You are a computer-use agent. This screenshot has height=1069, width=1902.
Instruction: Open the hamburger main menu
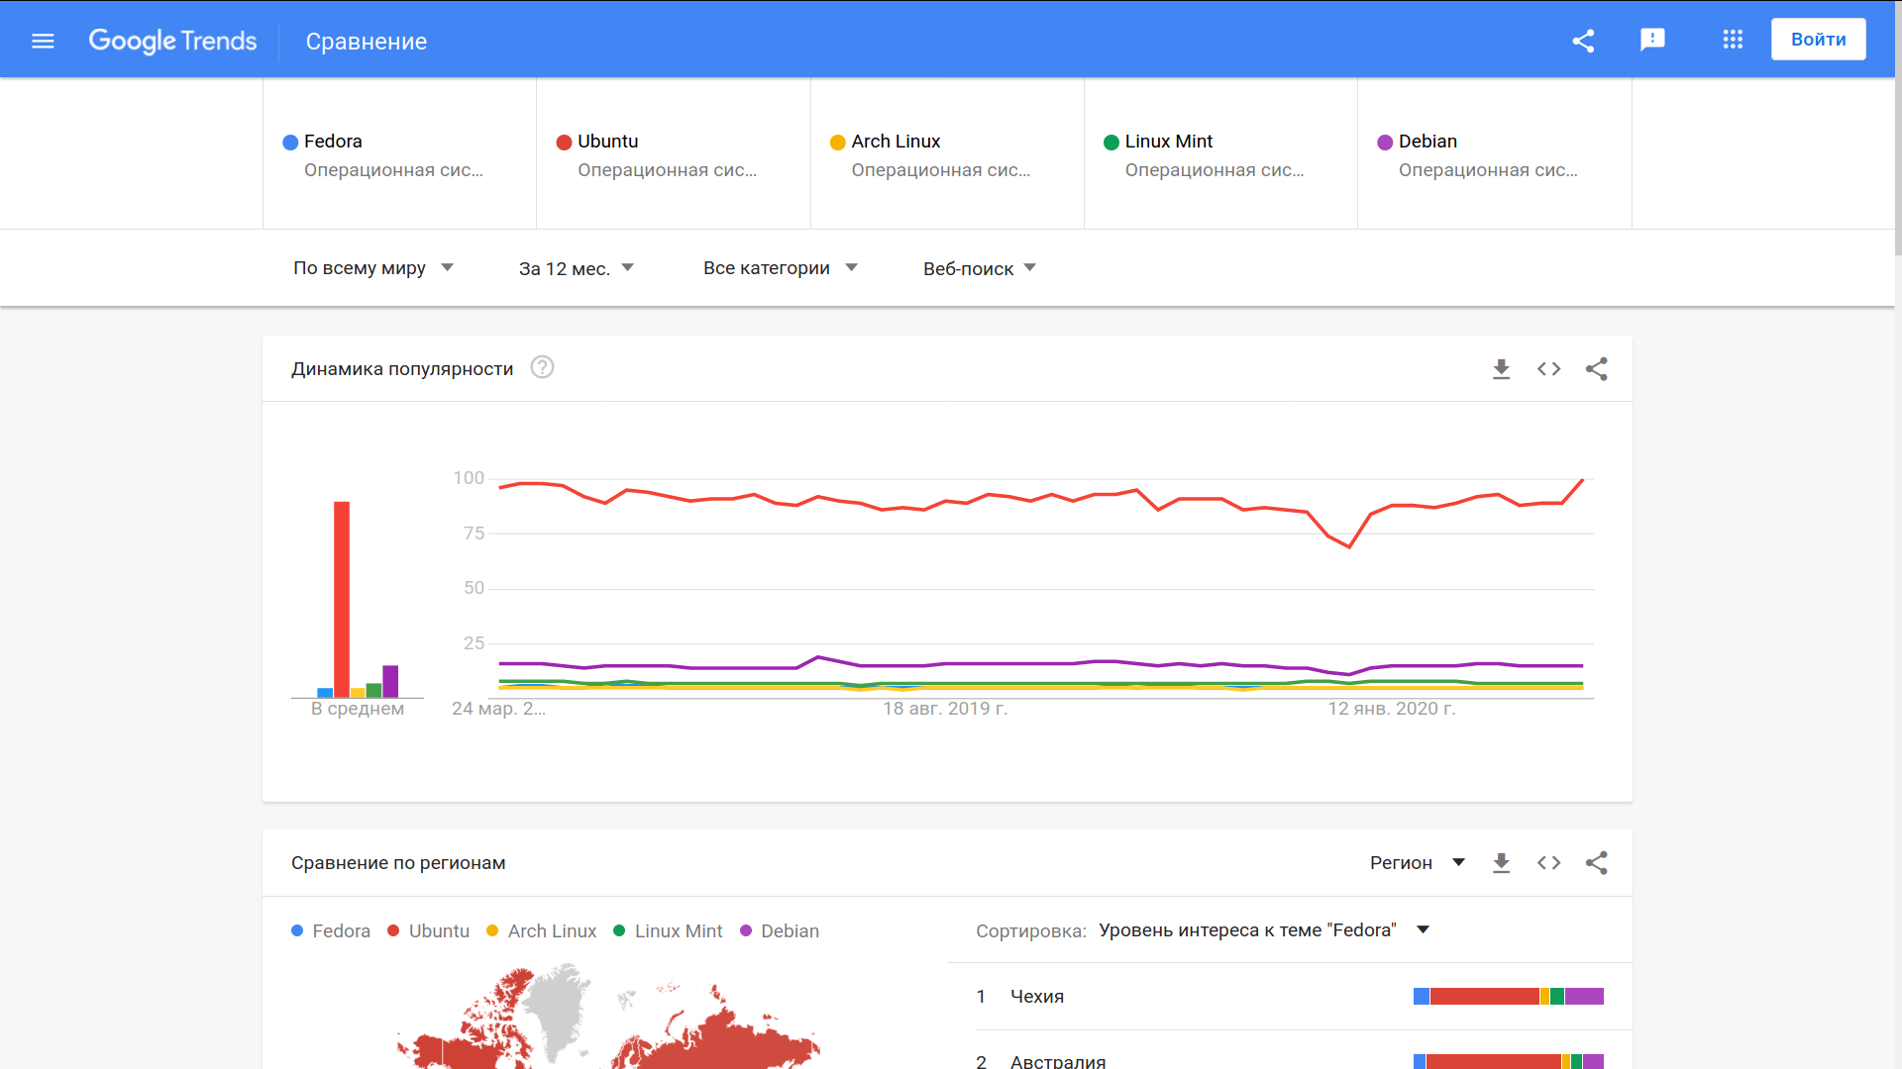pos(43,41)
